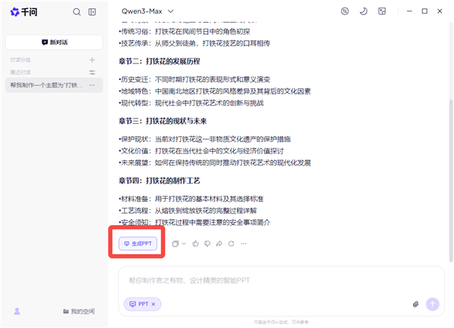Collapse the sidebar panel icon
The height and width of the screenshot is (328, 454).
pos(92,12)
